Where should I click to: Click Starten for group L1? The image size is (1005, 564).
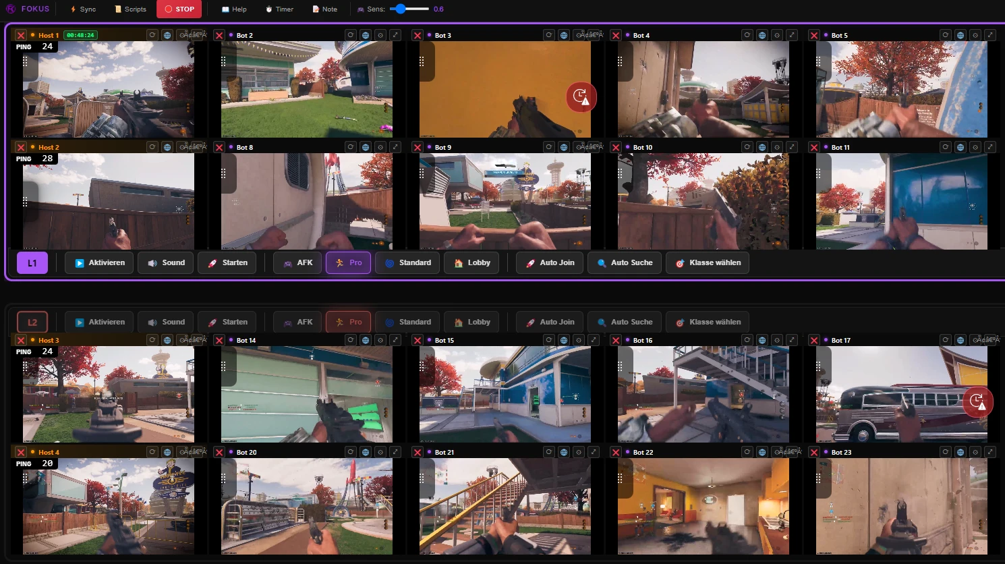click(x=227, y=263)
